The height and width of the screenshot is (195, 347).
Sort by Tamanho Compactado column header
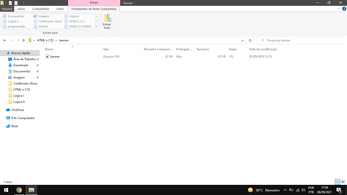tap(158, 49)
